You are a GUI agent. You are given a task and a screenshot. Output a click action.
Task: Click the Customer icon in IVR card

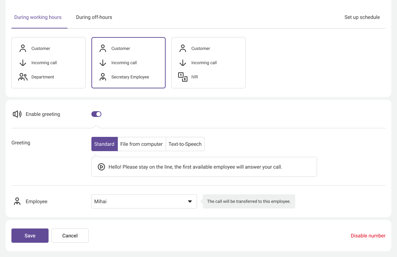[183, 48]
